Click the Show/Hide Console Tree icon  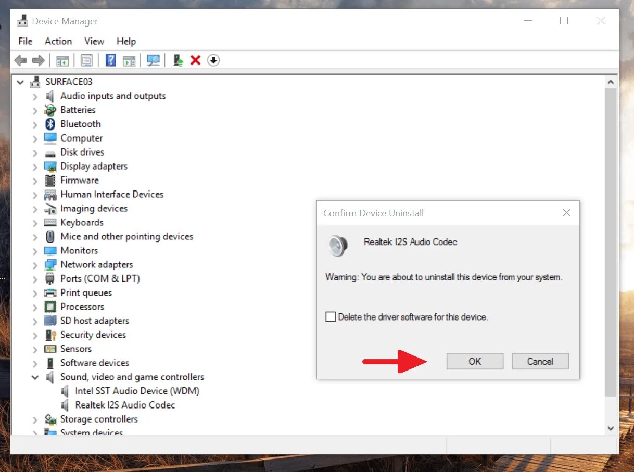point(62,60)
